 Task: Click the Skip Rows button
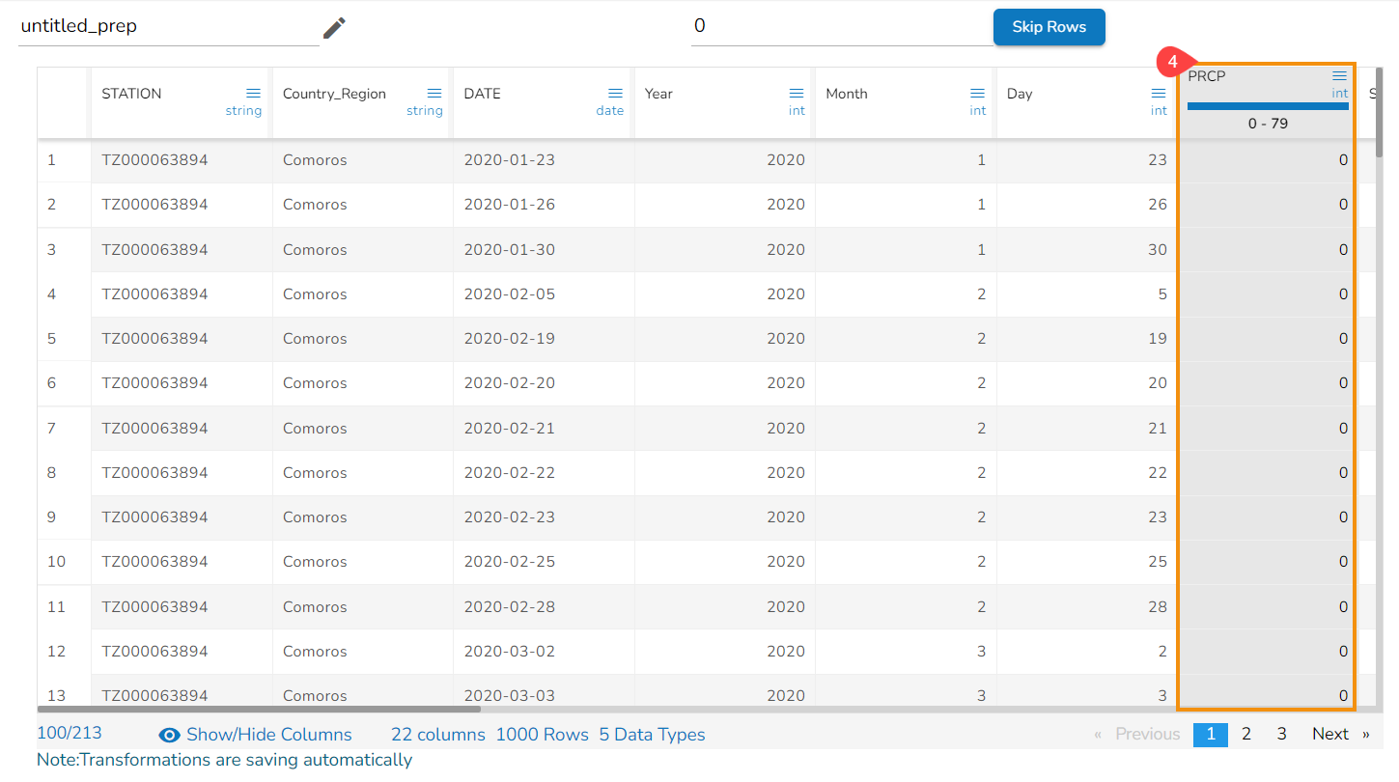point(1049,27)
